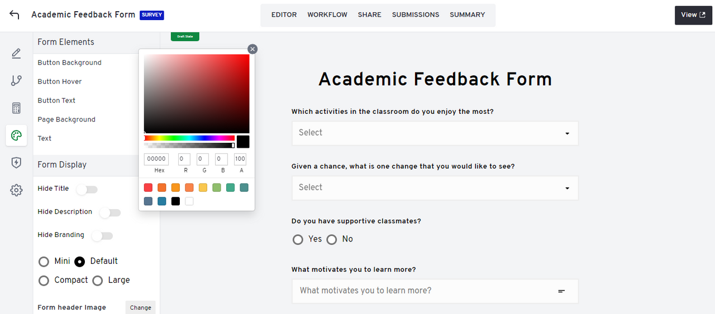This screenshot has height=314, width=715.
Task: Switch to the SUBMISSIONS tab
Action: point(416,15)
